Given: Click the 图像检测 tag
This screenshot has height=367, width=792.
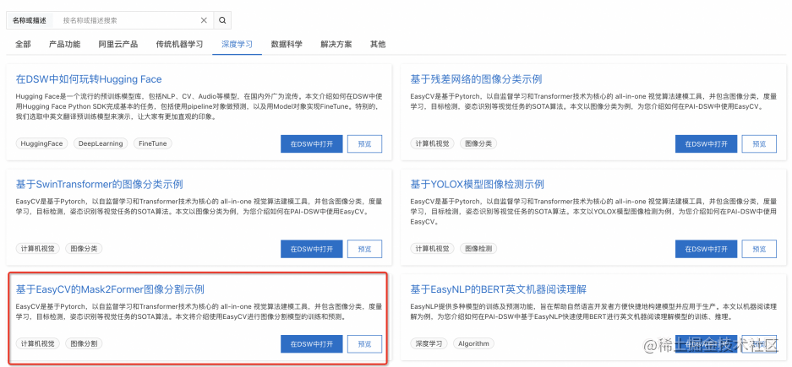Looking at the screenshot, I should pos(478,249).
